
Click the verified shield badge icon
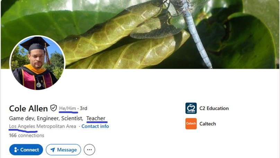coord(53,108)
